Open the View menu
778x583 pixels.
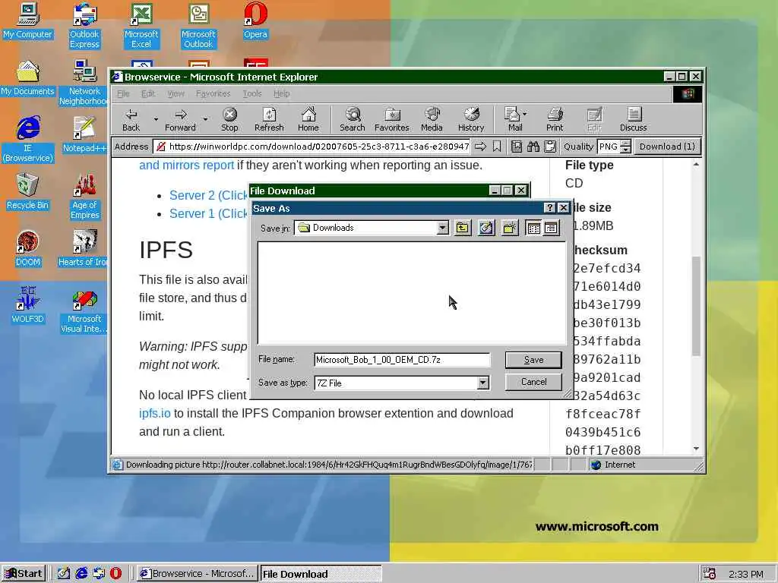[x=176, y=93]
